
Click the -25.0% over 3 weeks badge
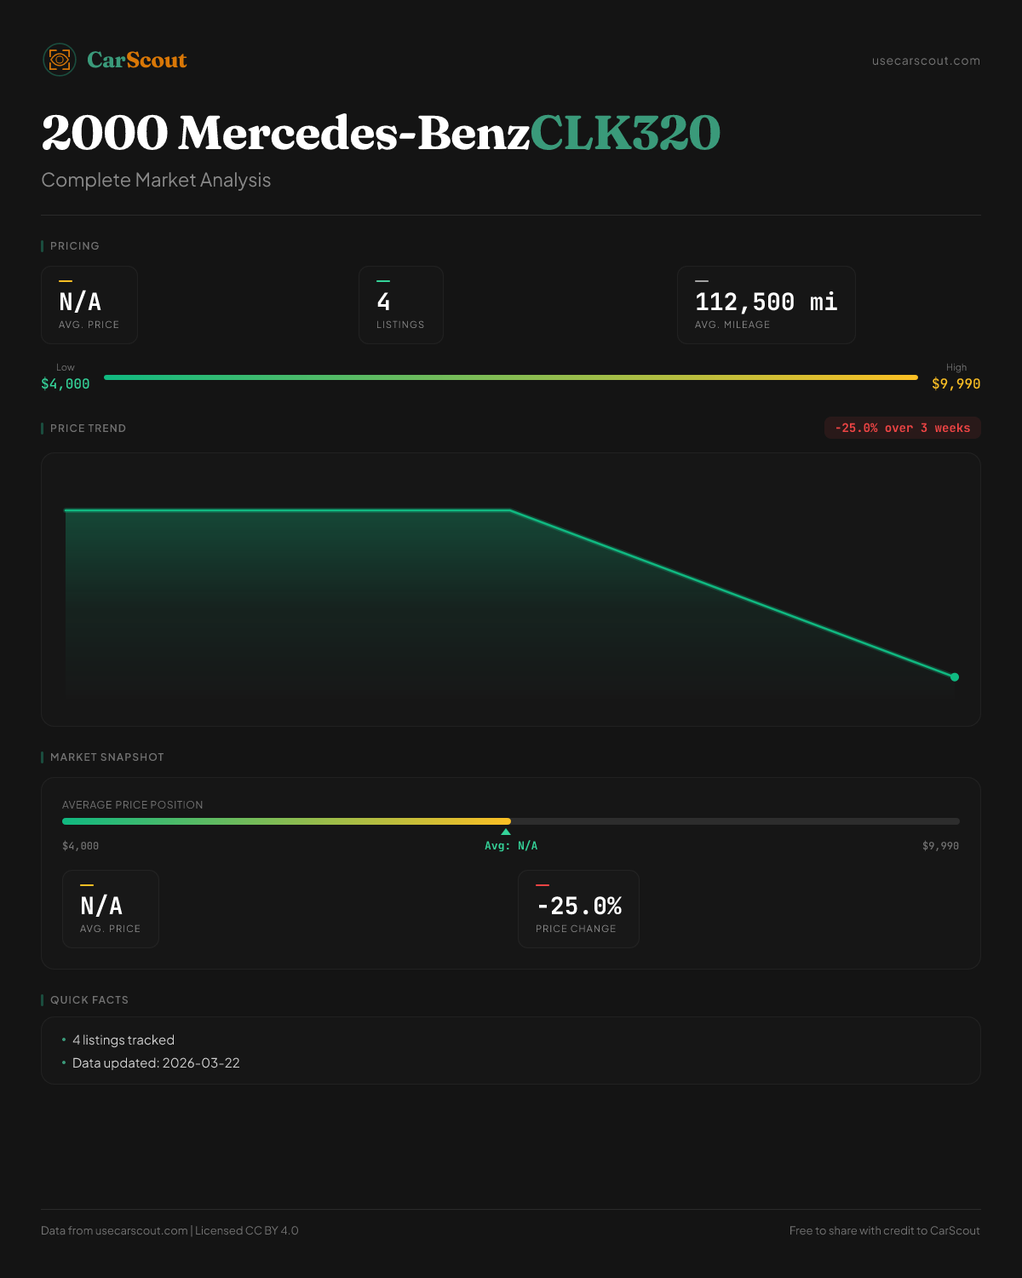[x=902, y=428]
